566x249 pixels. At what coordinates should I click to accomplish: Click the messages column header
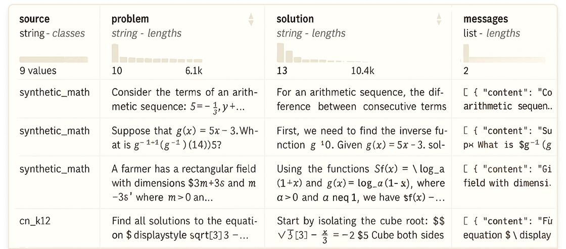click(x=485, y=19)
